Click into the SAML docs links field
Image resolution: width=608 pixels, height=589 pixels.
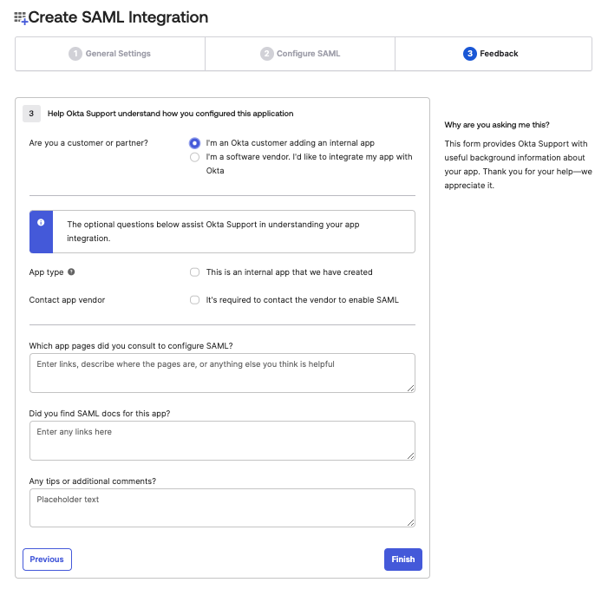[x=222, y=440]
